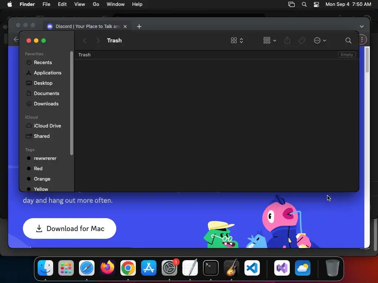Open the View menu

click(80, 4)
